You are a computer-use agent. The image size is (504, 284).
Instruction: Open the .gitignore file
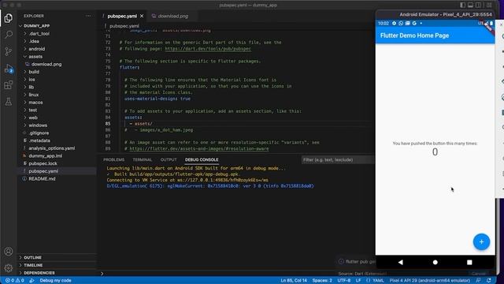[x=39, y=133]
